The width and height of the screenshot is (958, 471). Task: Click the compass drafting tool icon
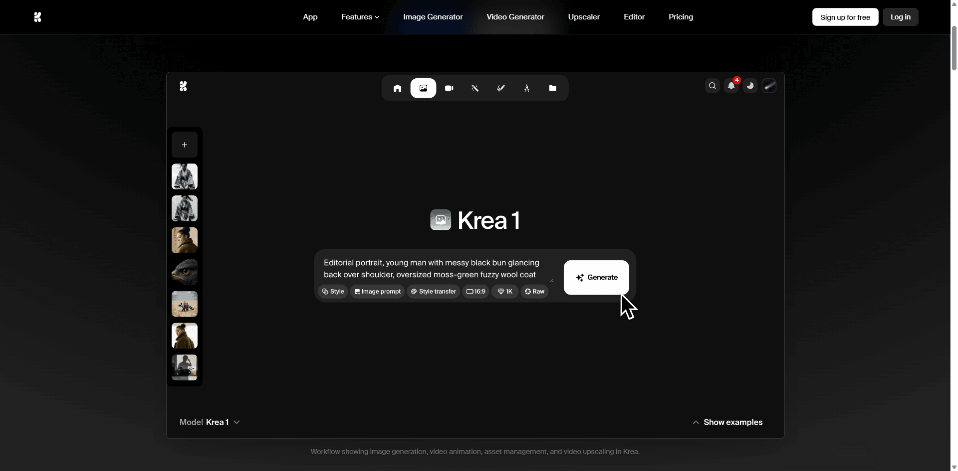pyautogui.click(x=527, y=88)
